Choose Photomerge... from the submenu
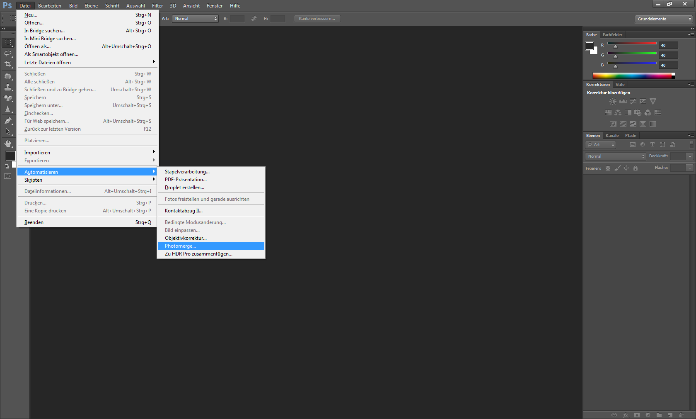This screenshot has height=419, width=696. click(x=211, y=246)
